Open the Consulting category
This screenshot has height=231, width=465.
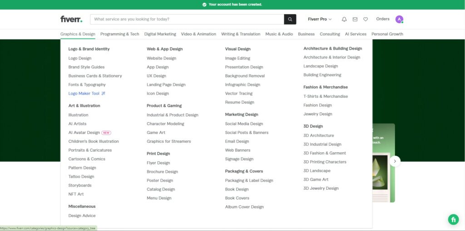(x=330, y=34)
